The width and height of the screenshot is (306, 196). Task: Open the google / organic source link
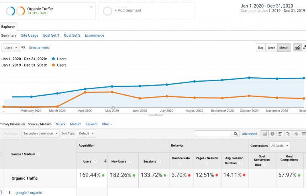tap(29, 193)
